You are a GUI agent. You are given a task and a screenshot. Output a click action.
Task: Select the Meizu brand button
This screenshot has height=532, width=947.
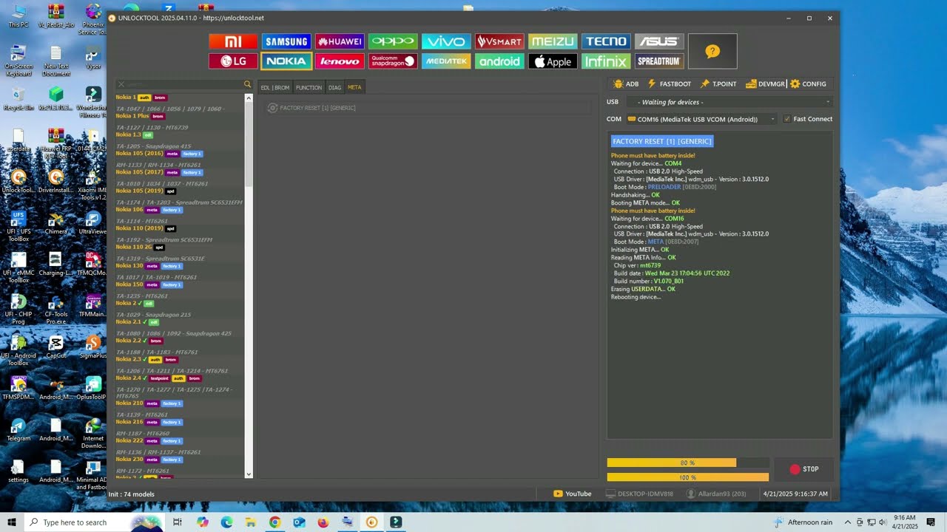[553, 41]
